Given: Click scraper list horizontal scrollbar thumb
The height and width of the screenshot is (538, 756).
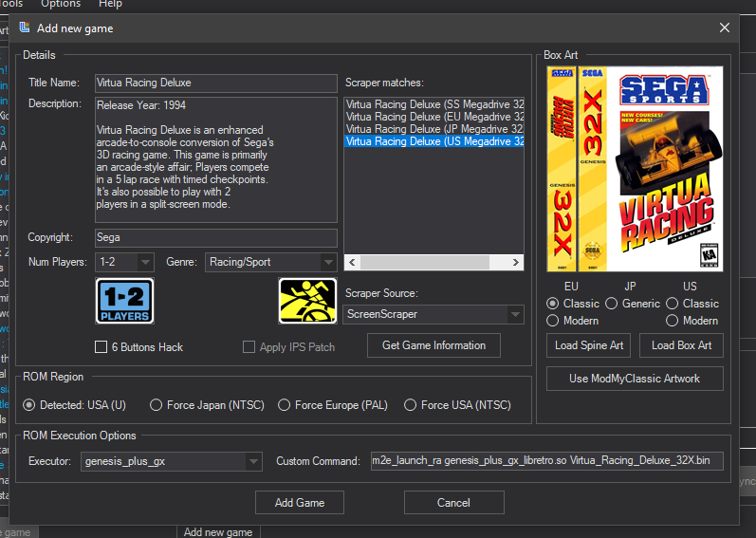Looking at the screenshot, I should click(x=425, y=262).
